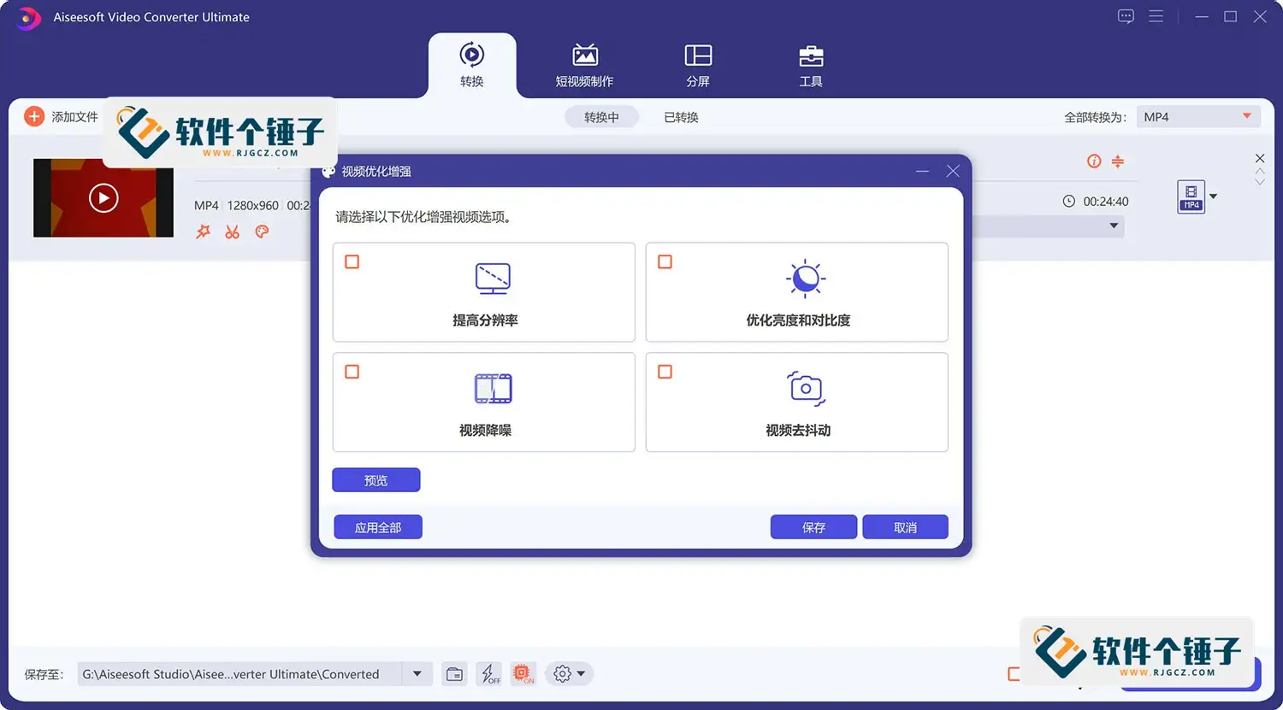The width and height of the screenshot is (1283, 710).
Task: Enable the 提高分辨率 (upscale resolution) checkbox
Action: tap(352, 262)
